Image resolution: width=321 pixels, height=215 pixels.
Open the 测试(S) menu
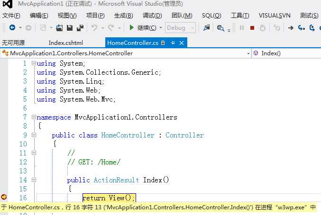click(309, 16)
